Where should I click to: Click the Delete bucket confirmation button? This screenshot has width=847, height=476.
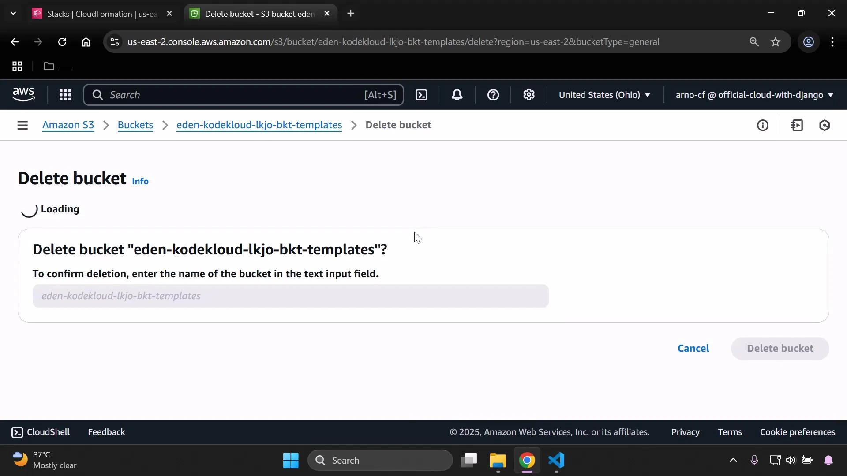tap(780, 348)
